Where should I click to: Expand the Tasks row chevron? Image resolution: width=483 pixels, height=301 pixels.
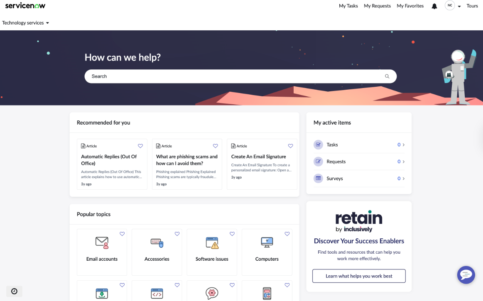tap(404, 145)
